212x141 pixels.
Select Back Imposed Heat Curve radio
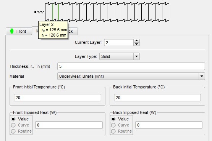[x=113, y=125]
